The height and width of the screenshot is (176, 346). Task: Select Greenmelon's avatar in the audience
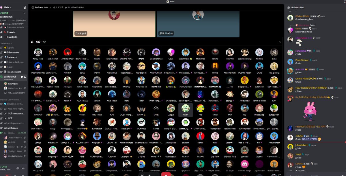[x=186, y=52]
